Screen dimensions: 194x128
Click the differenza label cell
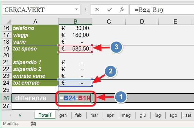[x=35, y=98]
